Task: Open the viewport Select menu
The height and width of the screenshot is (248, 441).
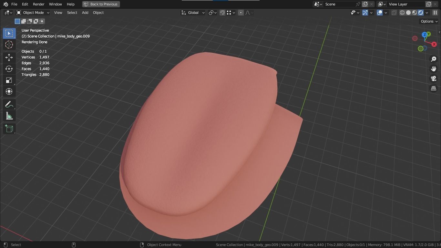Action: click(x=72, y=13)
